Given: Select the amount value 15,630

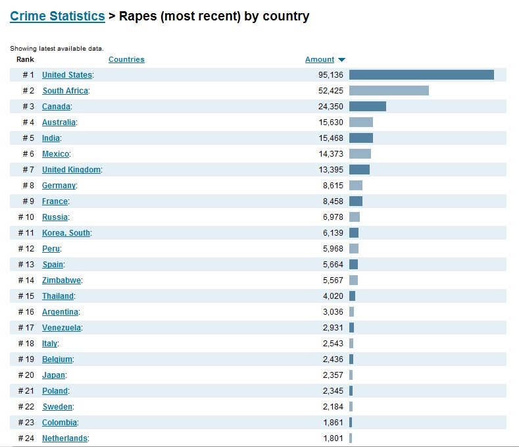Looking at the screenshot, I should click(331, 122).
